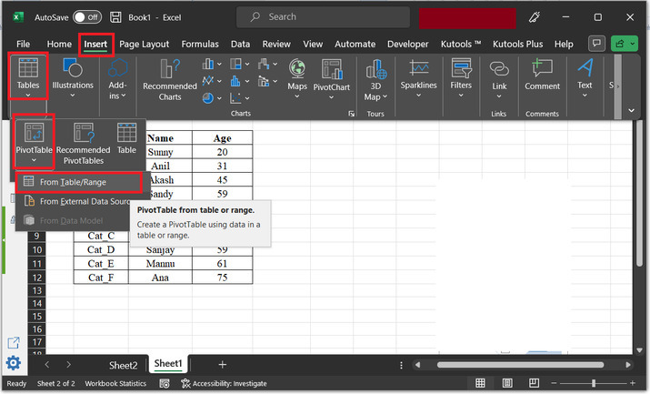650x394 pixels.
Task: Open the 3D Map tool
Action: 374,79
